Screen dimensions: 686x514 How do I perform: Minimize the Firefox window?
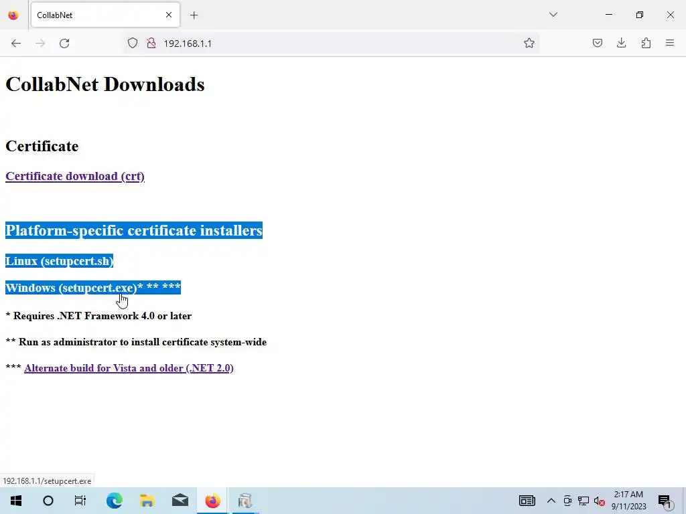tap(608, 15)
